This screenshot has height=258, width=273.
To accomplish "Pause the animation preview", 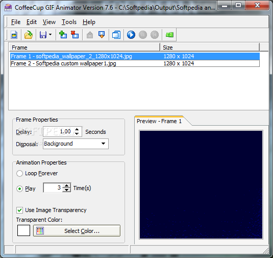I will coord(143,35).
